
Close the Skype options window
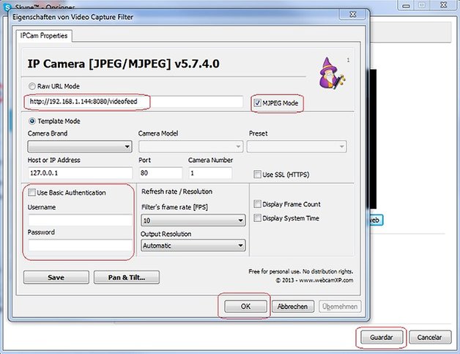click(x=444, y=5)
